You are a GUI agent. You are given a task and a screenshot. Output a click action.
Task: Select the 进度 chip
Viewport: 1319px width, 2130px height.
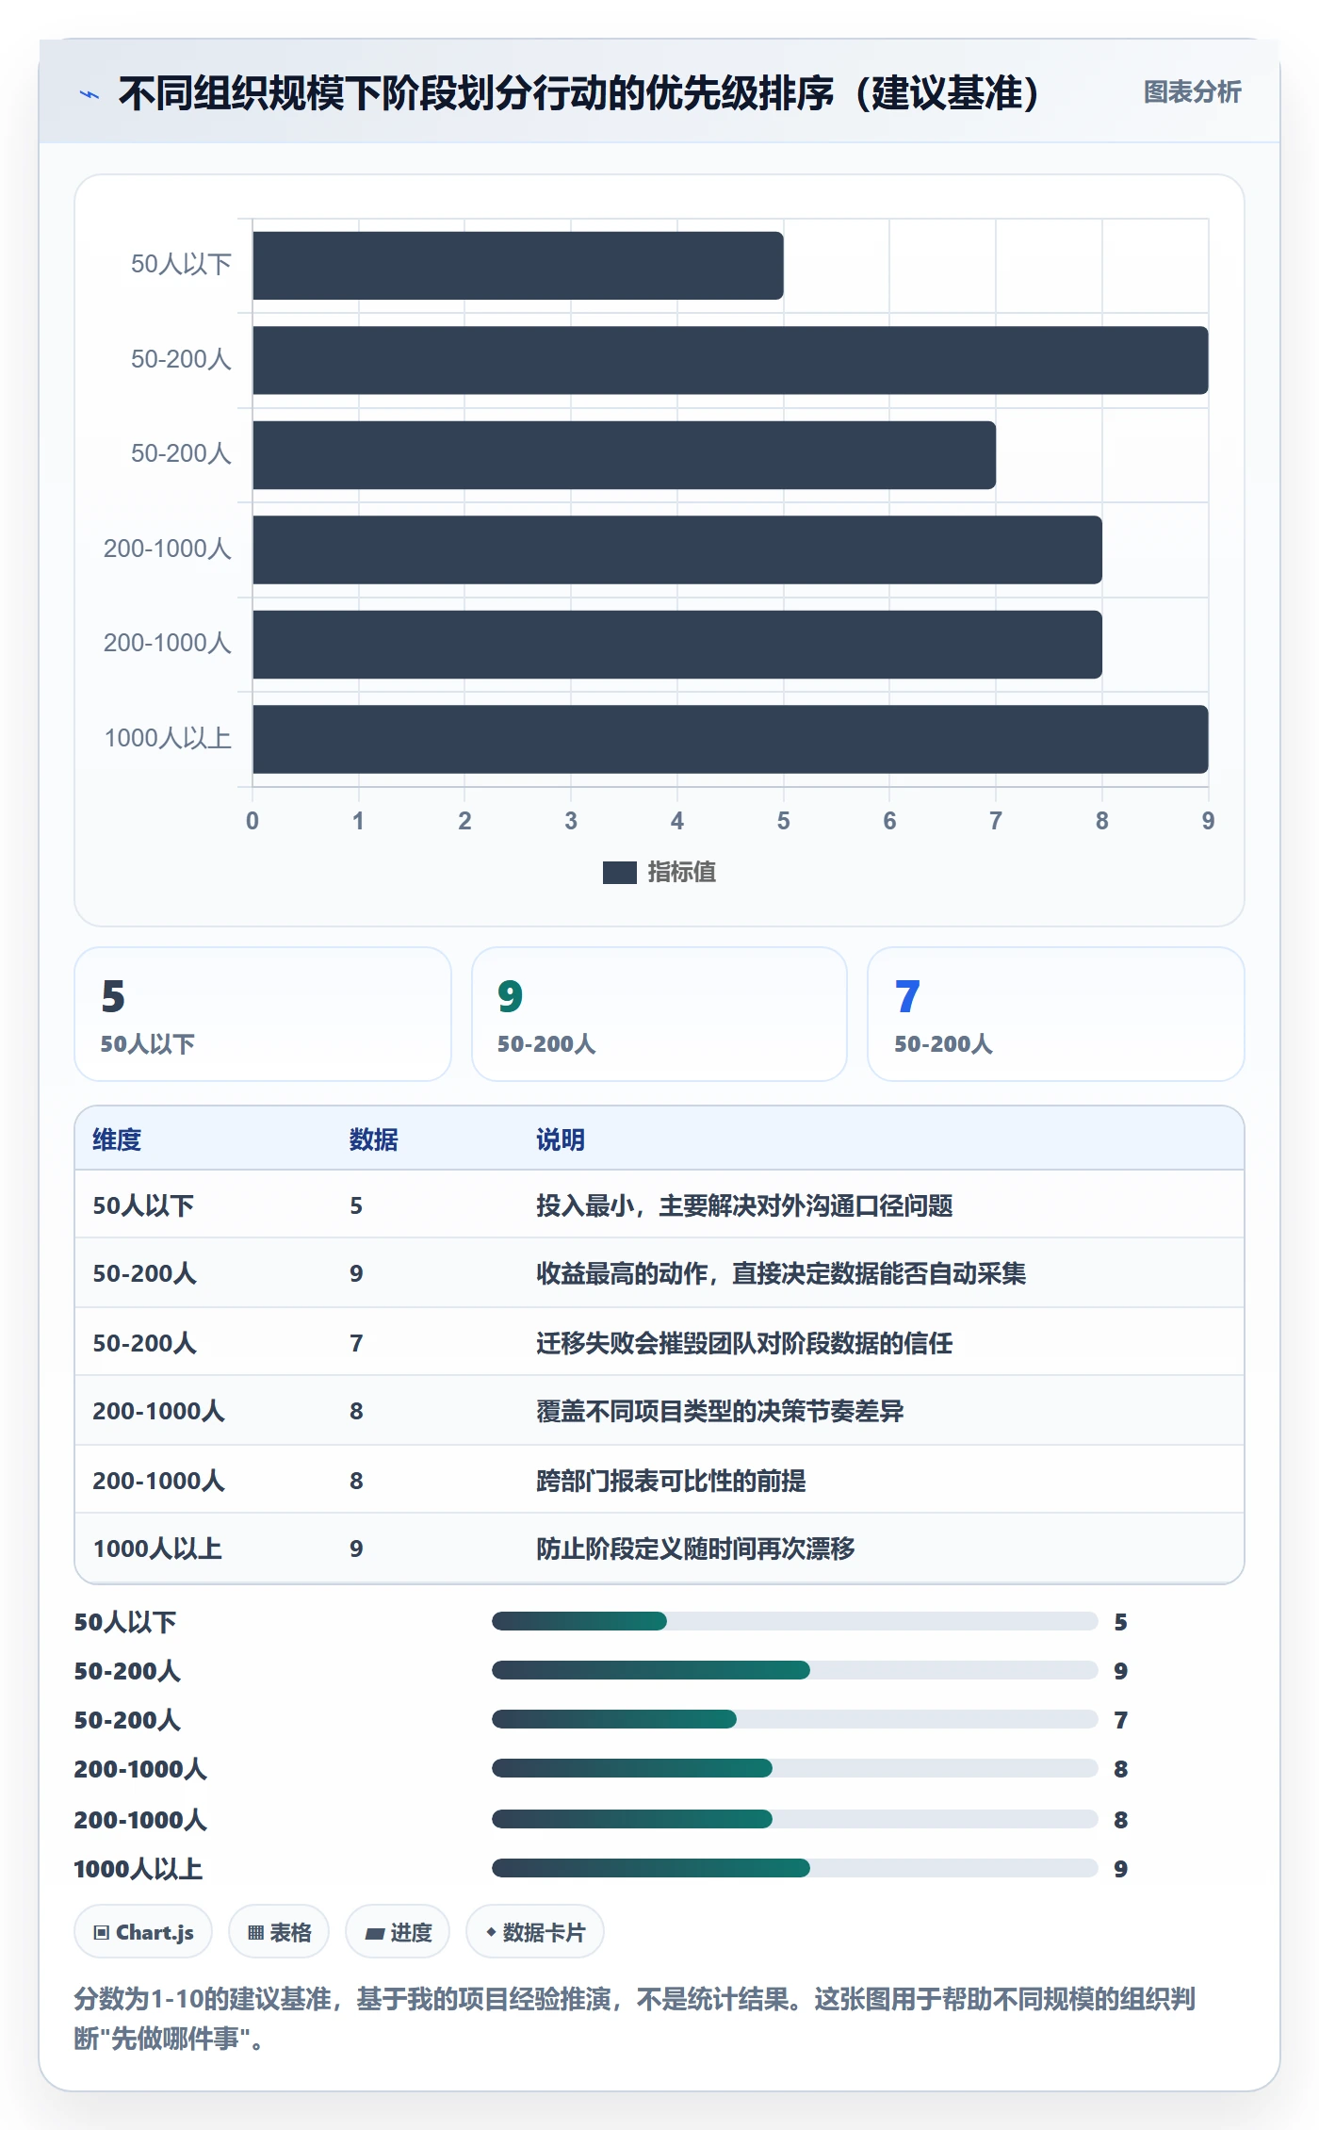click(x=398, y=1932)
